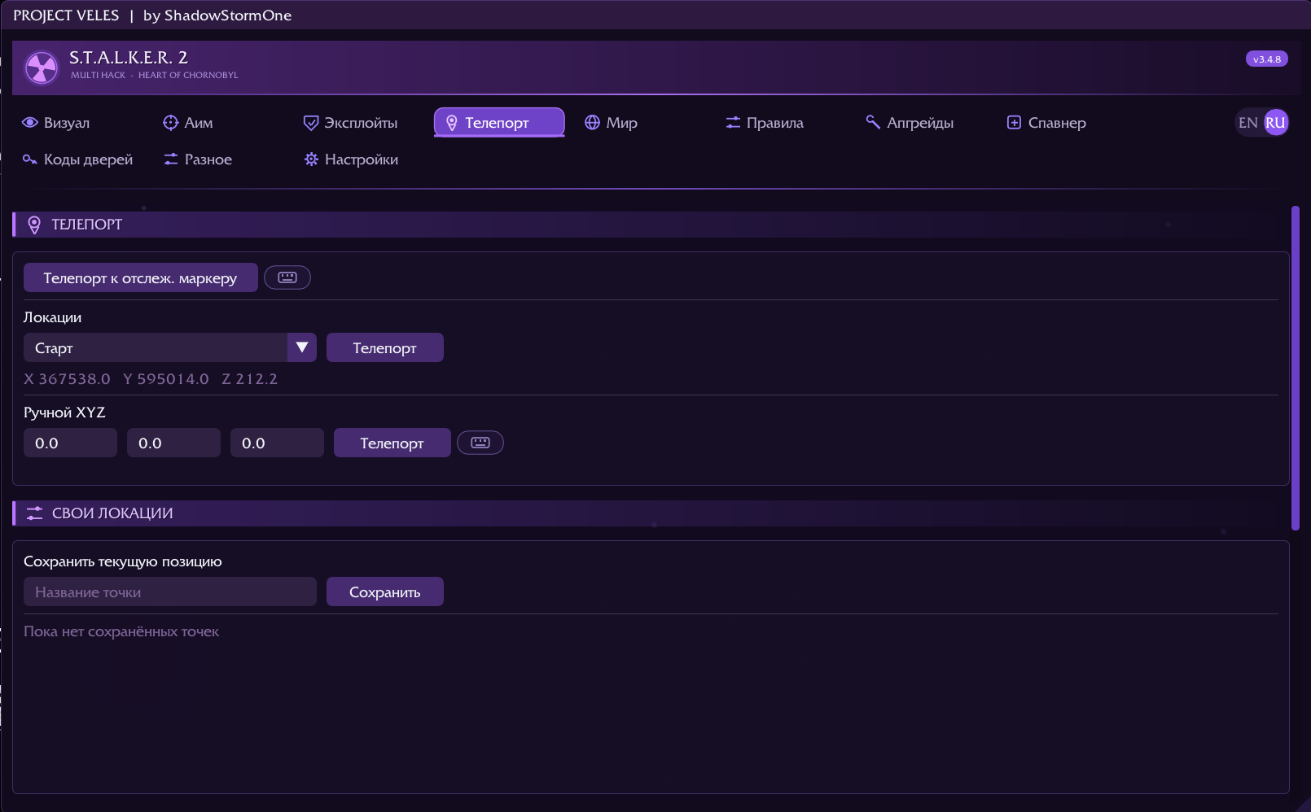Click the globe icon beside Мир
1311x812 pixels.
tap(592, 123)
